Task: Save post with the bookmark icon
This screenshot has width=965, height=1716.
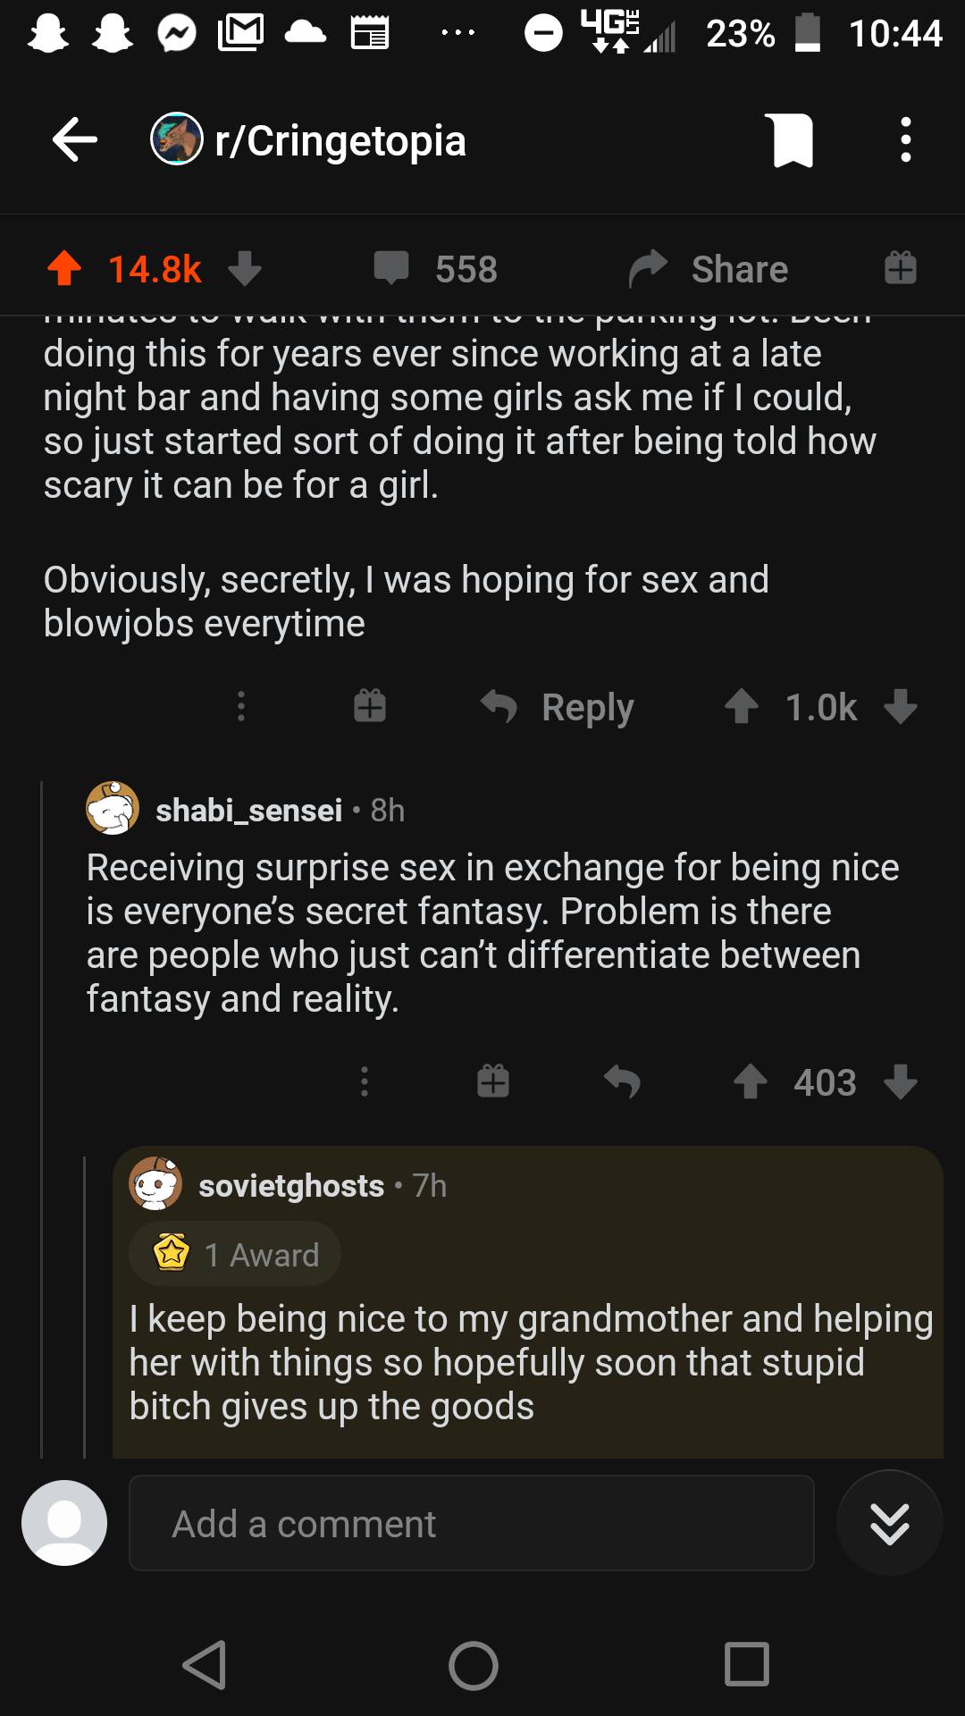Action: (793, 140)
